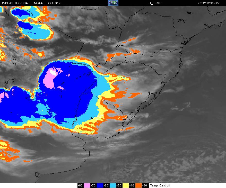Click the -80 legend value
The image size is (226, 188).
coord(81,185)
